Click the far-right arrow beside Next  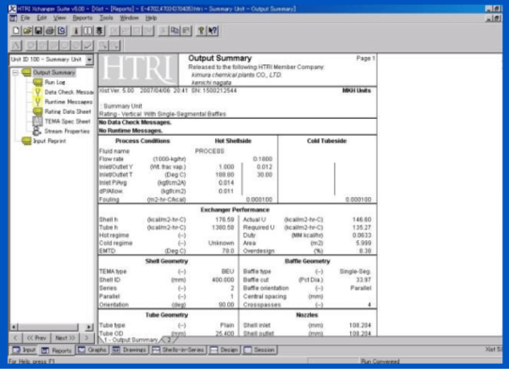coord(88,337)
